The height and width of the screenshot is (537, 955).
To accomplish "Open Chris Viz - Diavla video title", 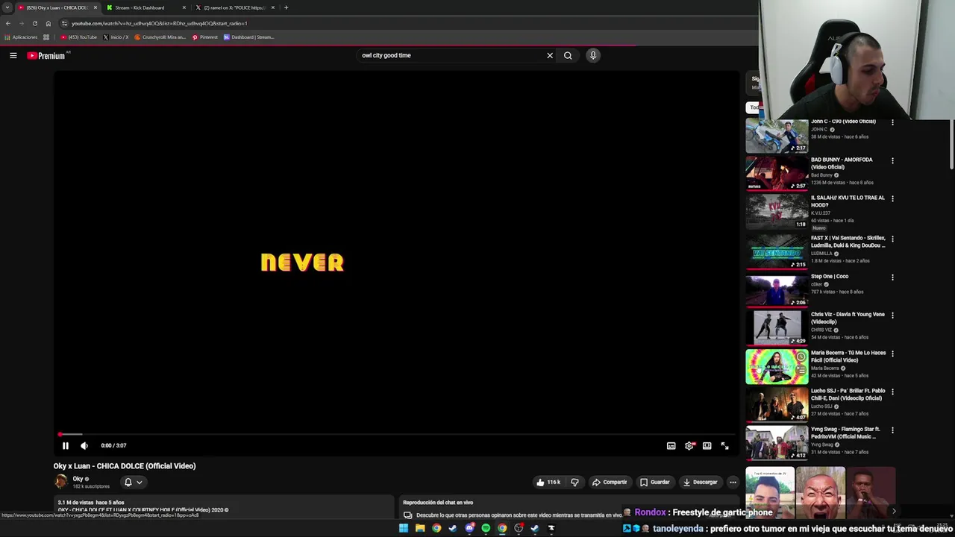I will [848, 318].
